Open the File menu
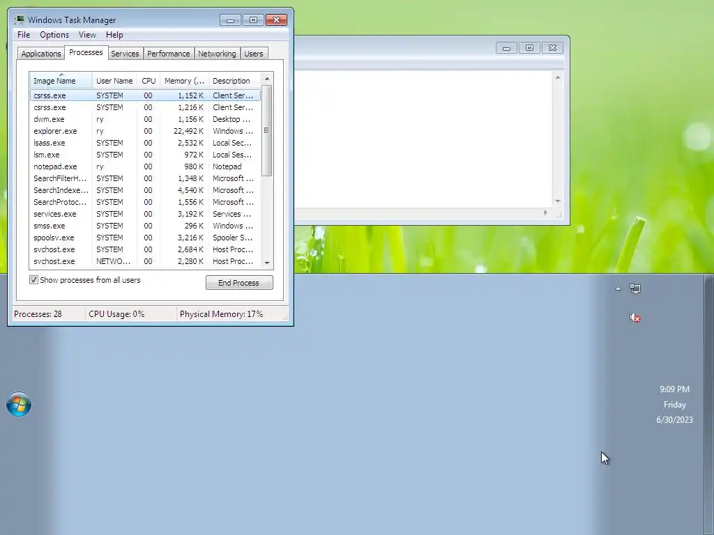This screenshot has width=714, height=535. click(24, 35)
